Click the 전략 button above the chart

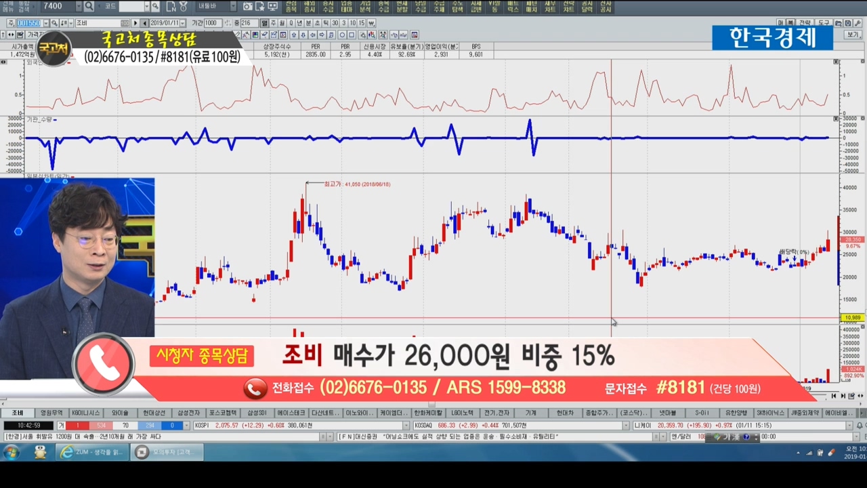[805, 23]
